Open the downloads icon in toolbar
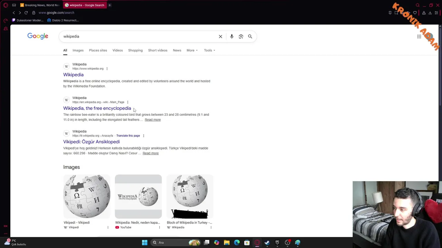Screen dimensions: 442x248 (x=430, y=13)
